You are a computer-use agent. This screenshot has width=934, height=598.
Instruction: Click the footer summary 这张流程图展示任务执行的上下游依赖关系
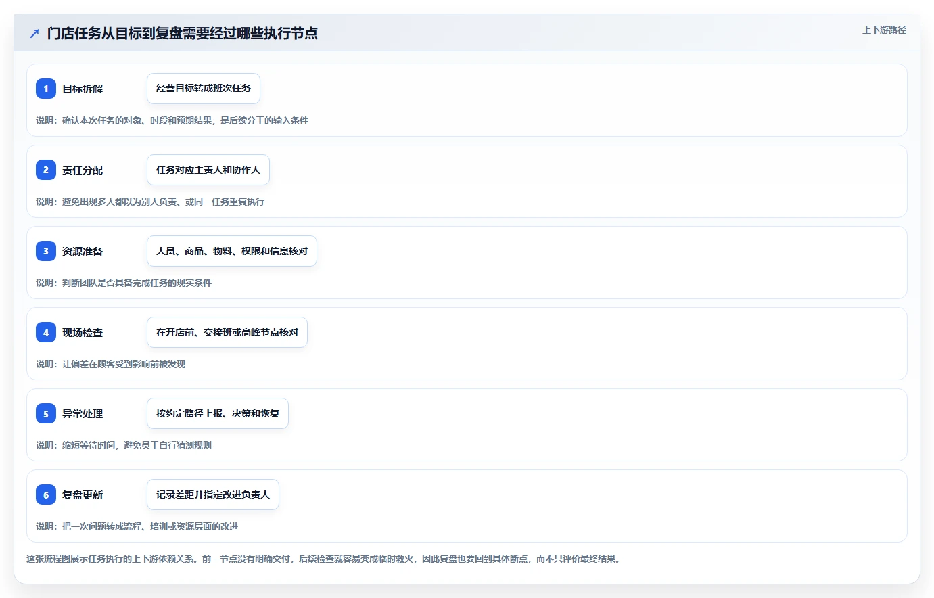pos(111,559)
